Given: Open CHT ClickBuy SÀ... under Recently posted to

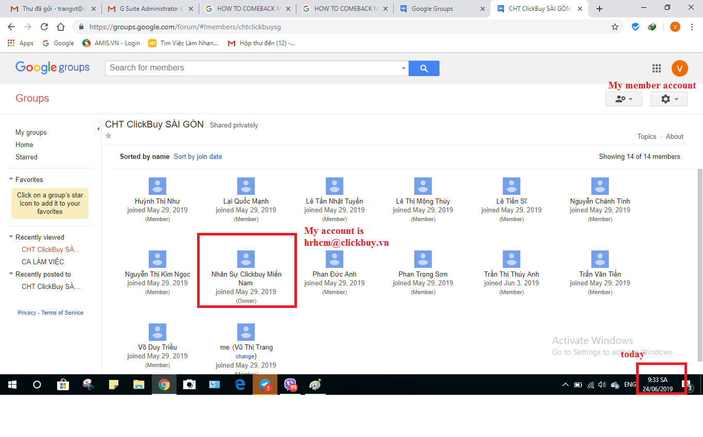Looking at the screenshot, I should pyautogui.click(x=51, y=286).
